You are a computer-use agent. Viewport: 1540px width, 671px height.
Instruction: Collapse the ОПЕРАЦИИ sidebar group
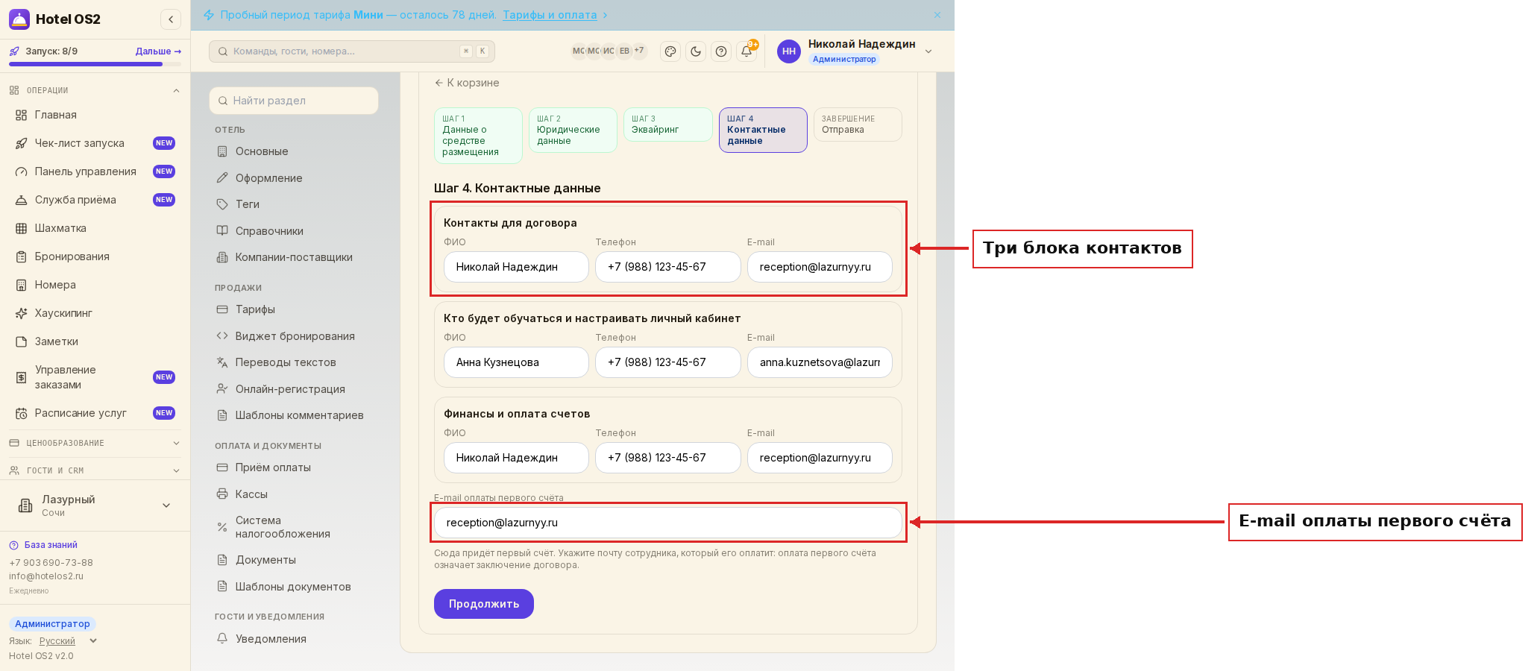tap(95, 90)
